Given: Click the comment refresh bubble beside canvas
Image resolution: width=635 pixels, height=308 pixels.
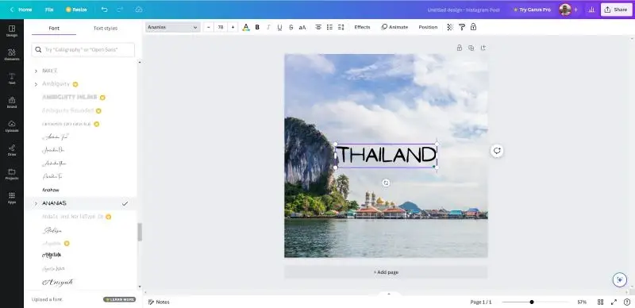Looking at the screenshot, I should (x=497, y=151).
